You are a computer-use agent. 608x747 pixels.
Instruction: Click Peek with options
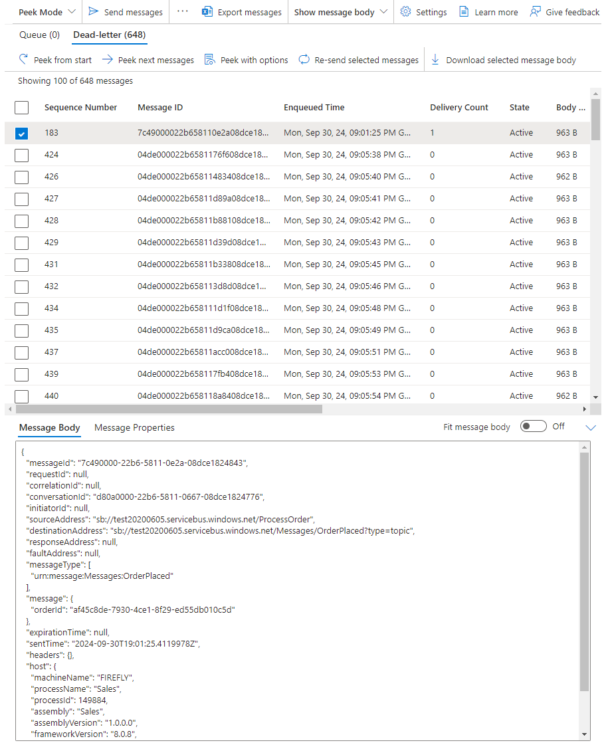point(247,60)
